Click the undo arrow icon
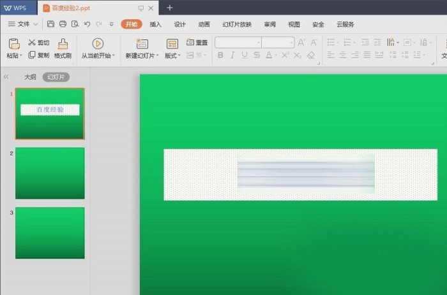Screen dimensions: 447x295 (x=87, y=24)
